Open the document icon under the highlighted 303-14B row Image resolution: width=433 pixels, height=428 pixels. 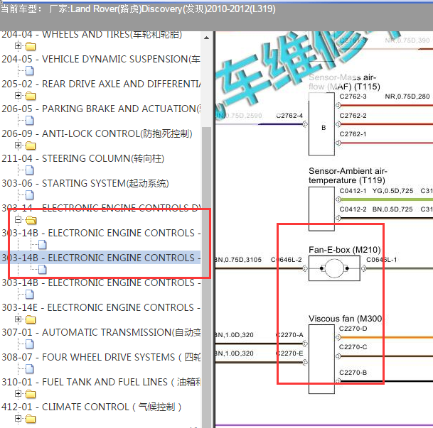(43, 269)
